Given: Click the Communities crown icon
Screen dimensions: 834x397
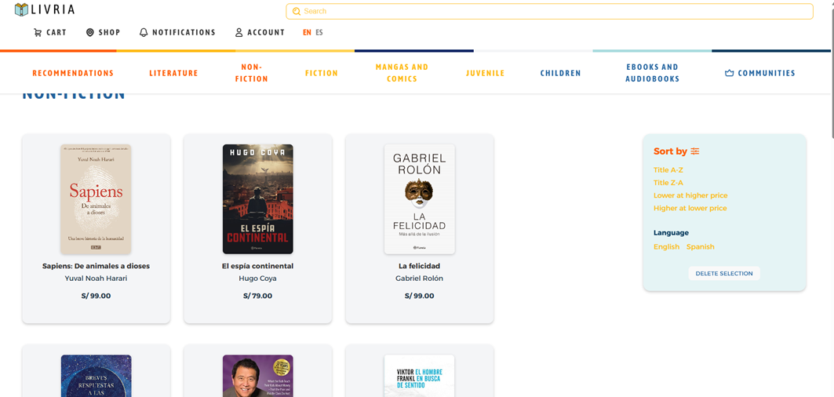Looking at the screenshot, I should [729, 73].
